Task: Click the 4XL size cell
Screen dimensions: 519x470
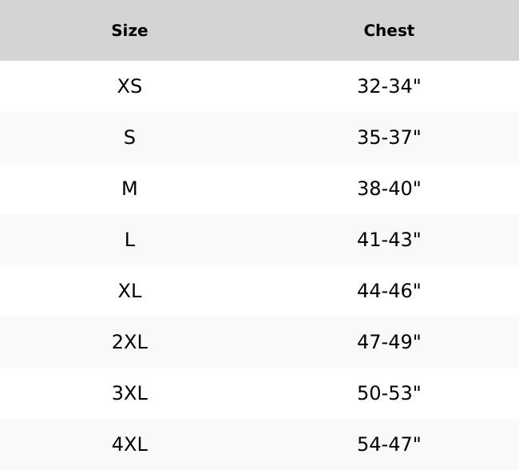Action: point(129,444)
